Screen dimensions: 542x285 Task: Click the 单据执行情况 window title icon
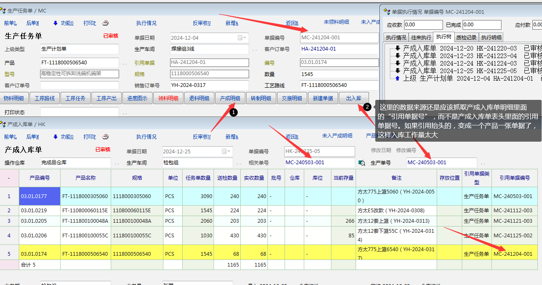387,12
